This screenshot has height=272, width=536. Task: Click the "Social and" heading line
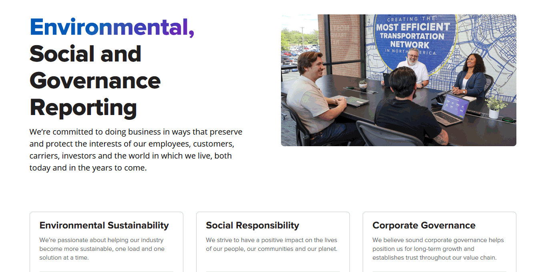tap(85, 54)
